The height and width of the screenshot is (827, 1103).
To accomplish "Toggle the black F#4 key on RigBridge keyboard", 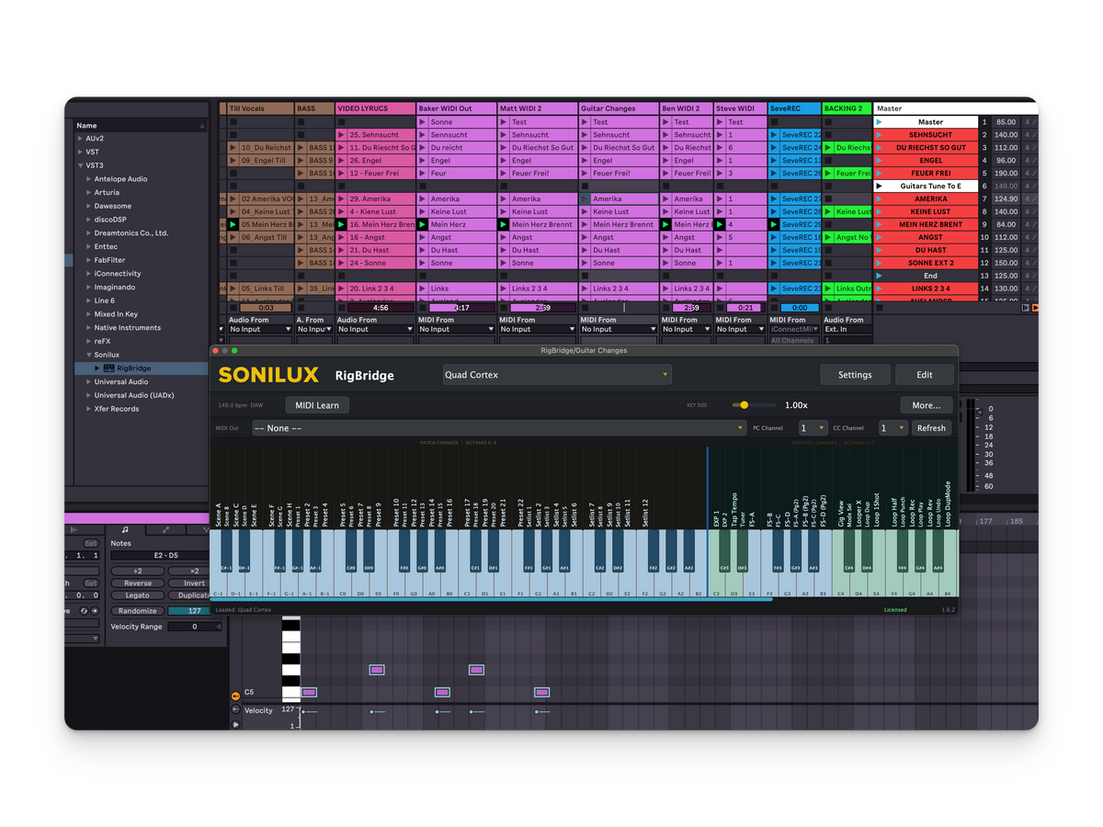I will click(x=902, y=551).
